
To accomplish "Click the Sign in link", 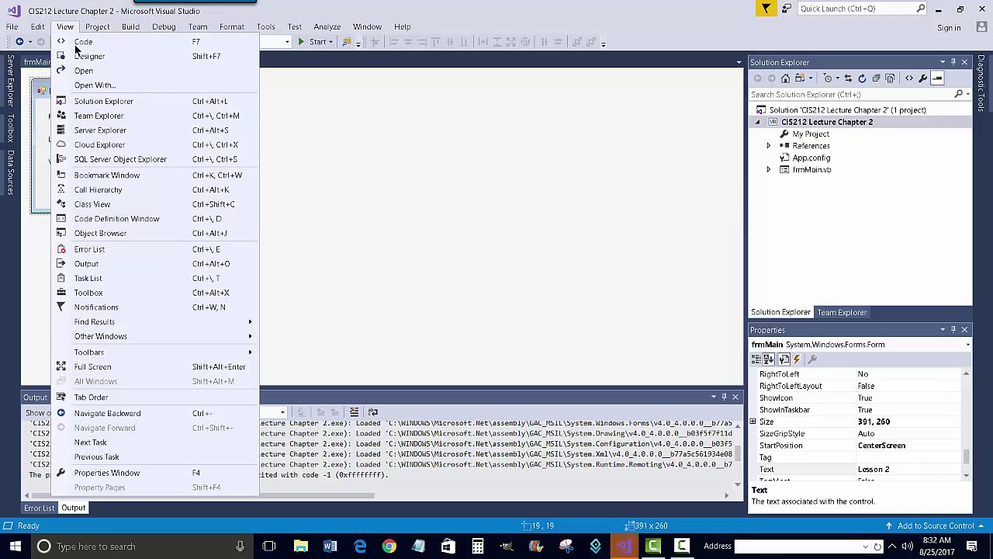I will pyautogui.click(x=949, y=28).
